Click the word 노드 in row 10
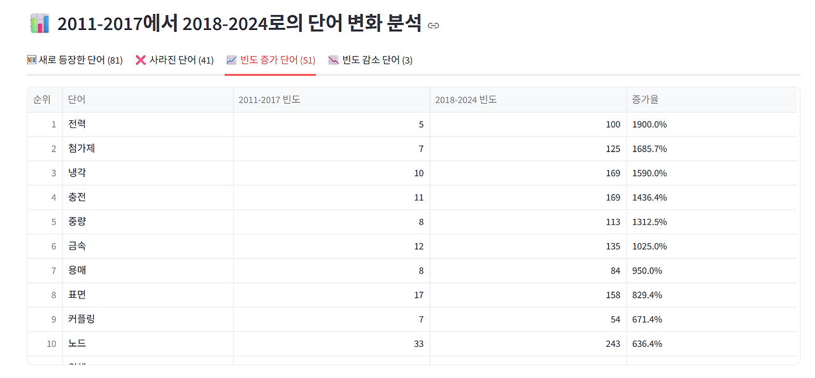 click(x=76, y=344)
